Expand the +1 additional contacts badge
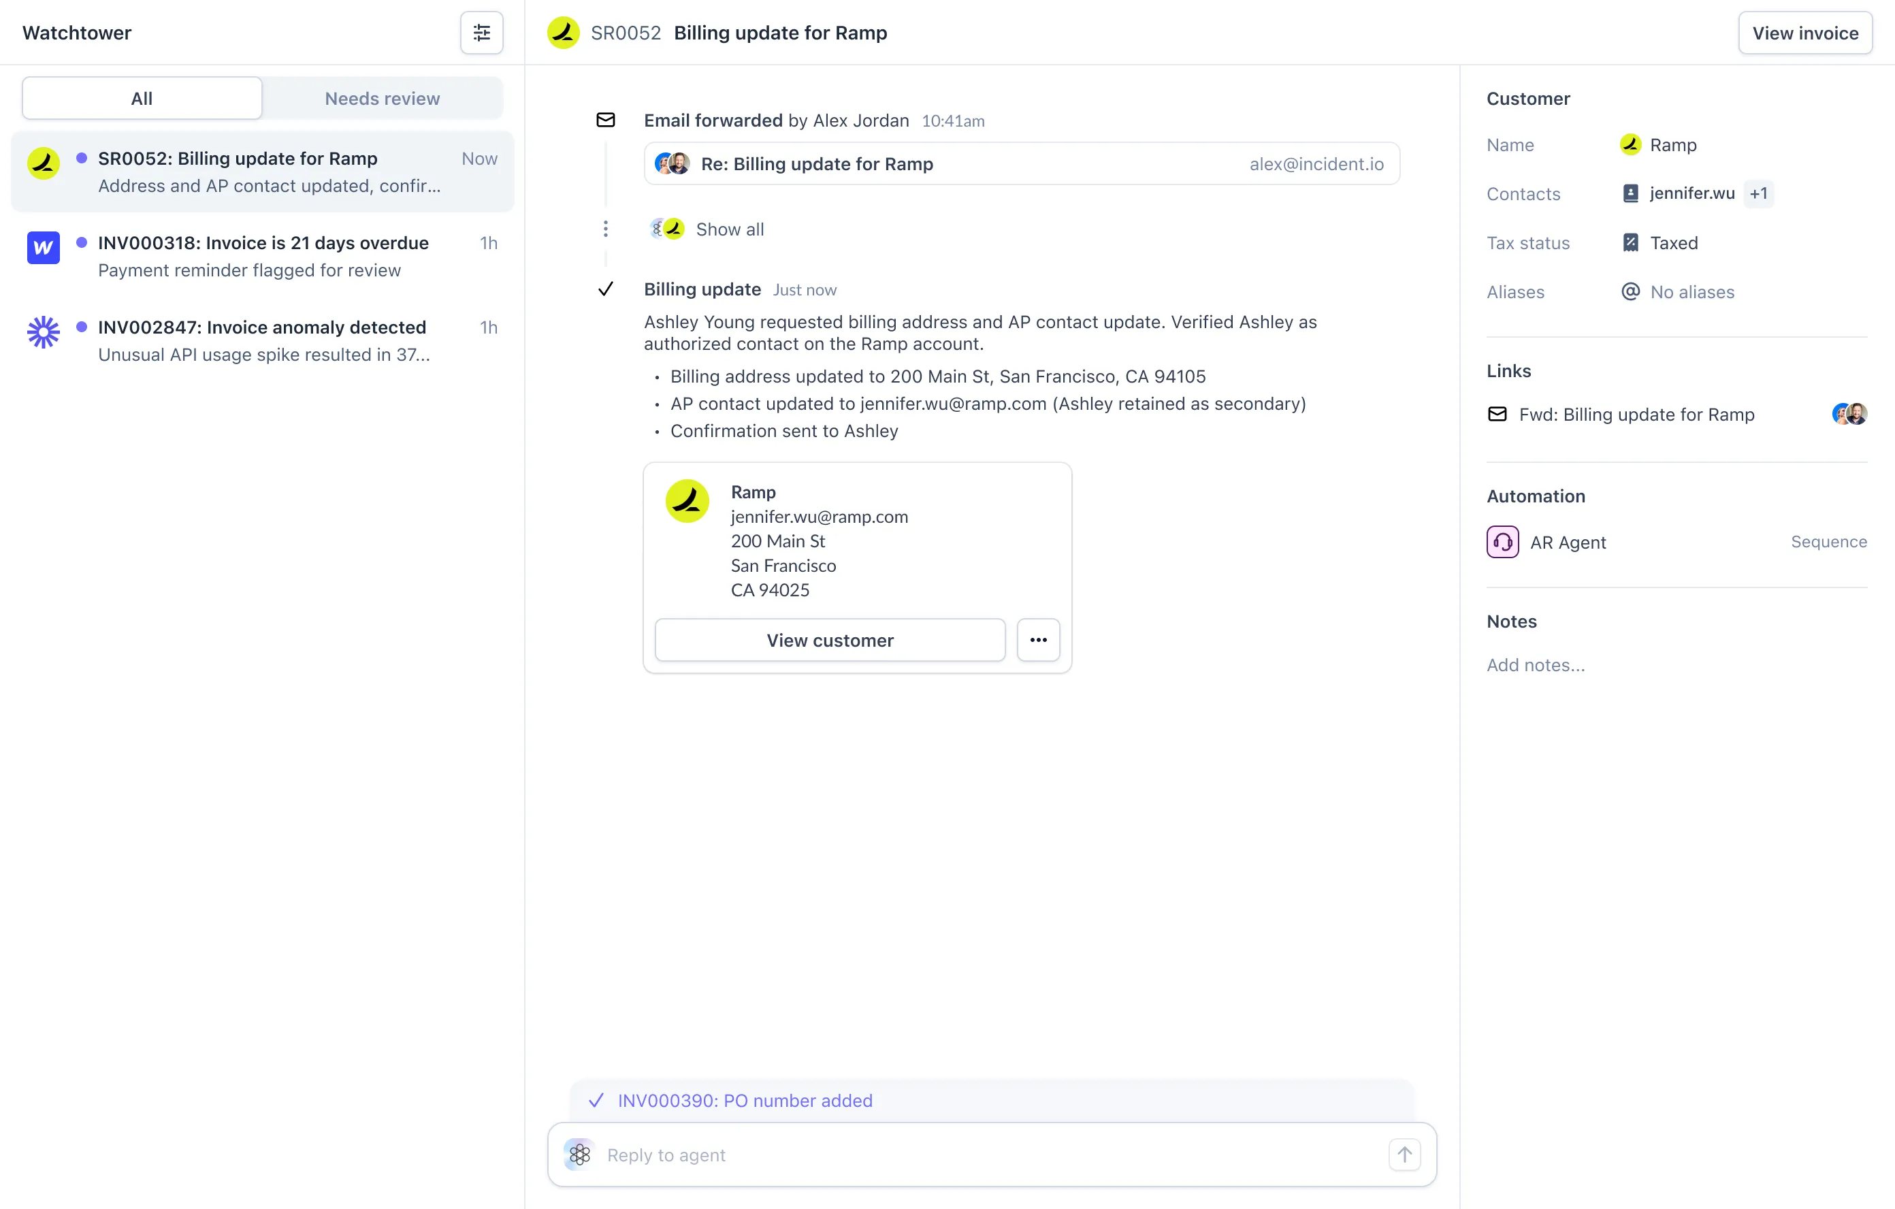Viewport: 1895px width, 1209px height. (x=1758, y=193)
